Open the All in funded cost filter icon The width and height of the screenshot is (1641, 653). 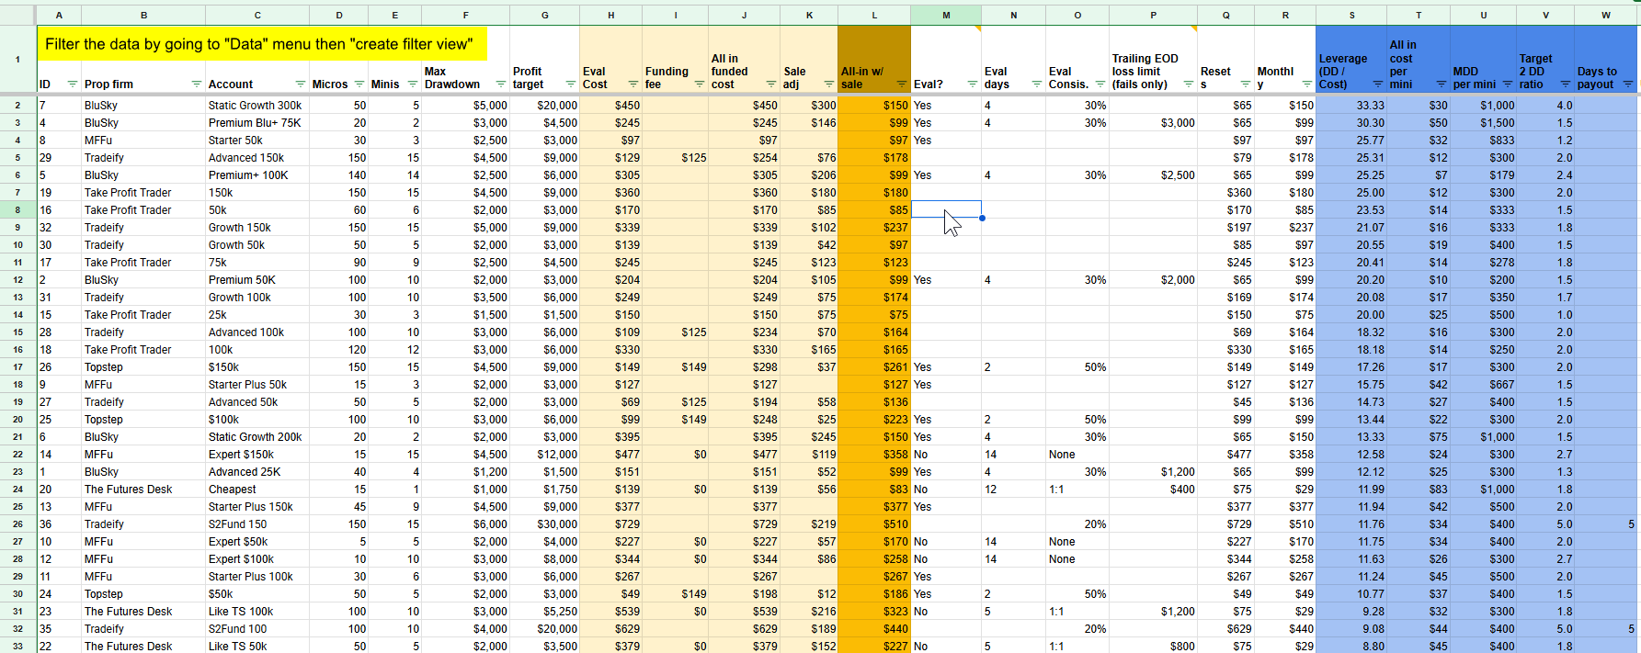[x=770, y=84]
